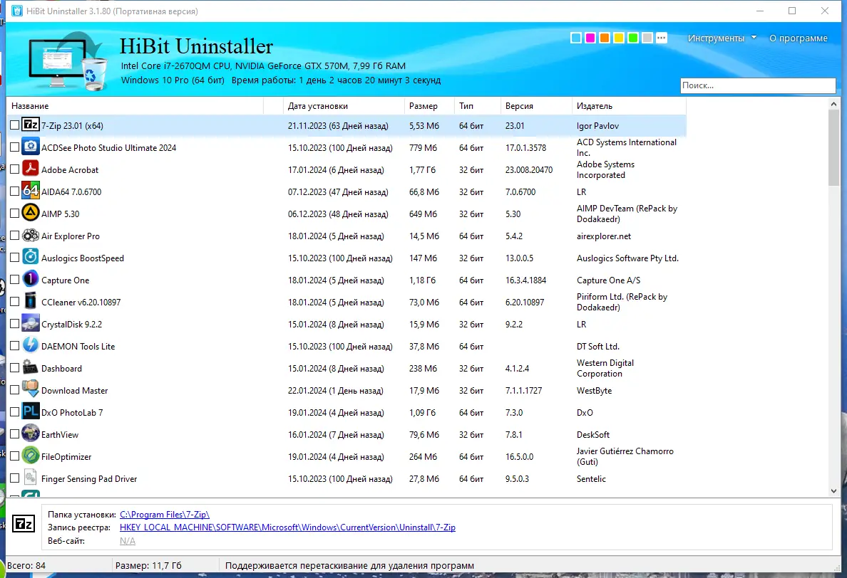Open more color themes via ellipsis button
847x578 pixels.
[x=661, y=38]
